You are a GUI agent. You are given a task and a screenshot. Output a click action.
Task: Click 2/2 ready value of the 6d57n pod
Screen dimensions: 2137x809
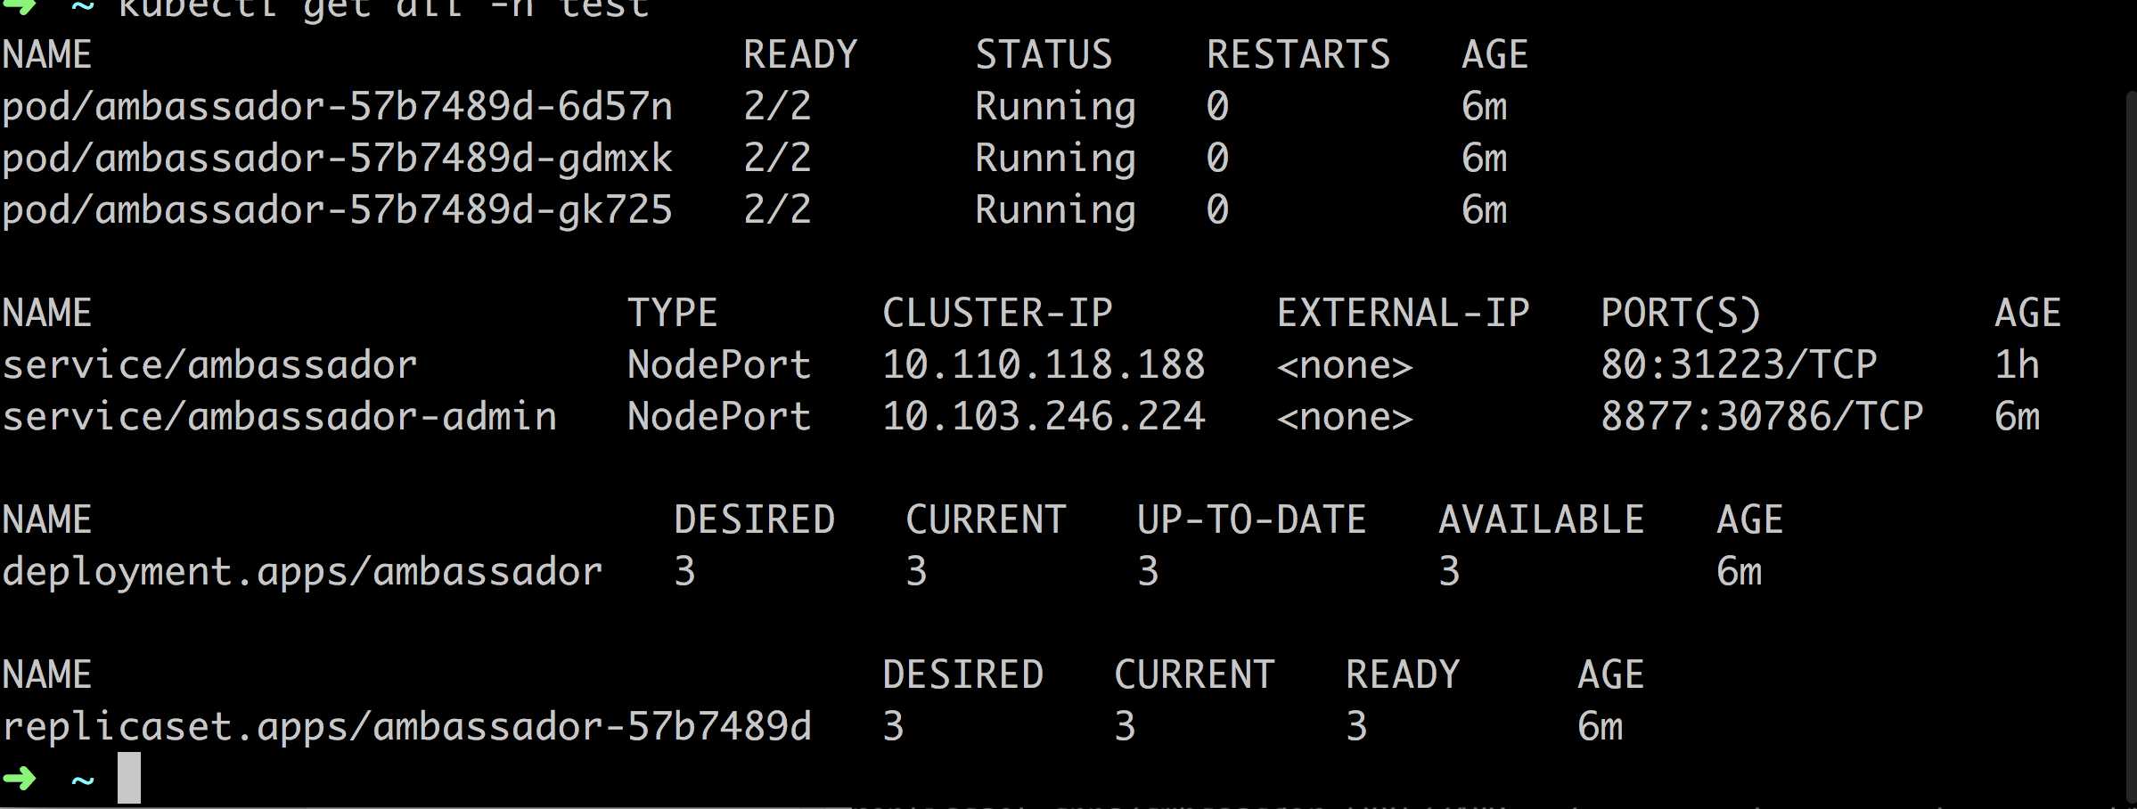coord(777,107)
